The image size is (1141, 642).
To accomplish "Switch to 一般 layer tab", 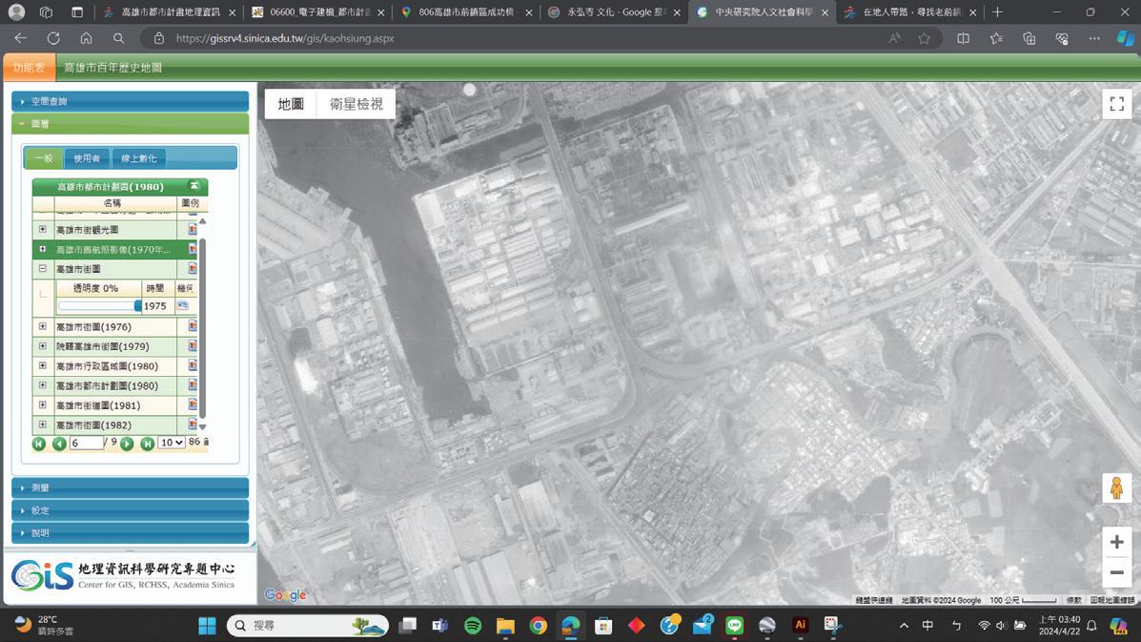I will coord(44,158).
